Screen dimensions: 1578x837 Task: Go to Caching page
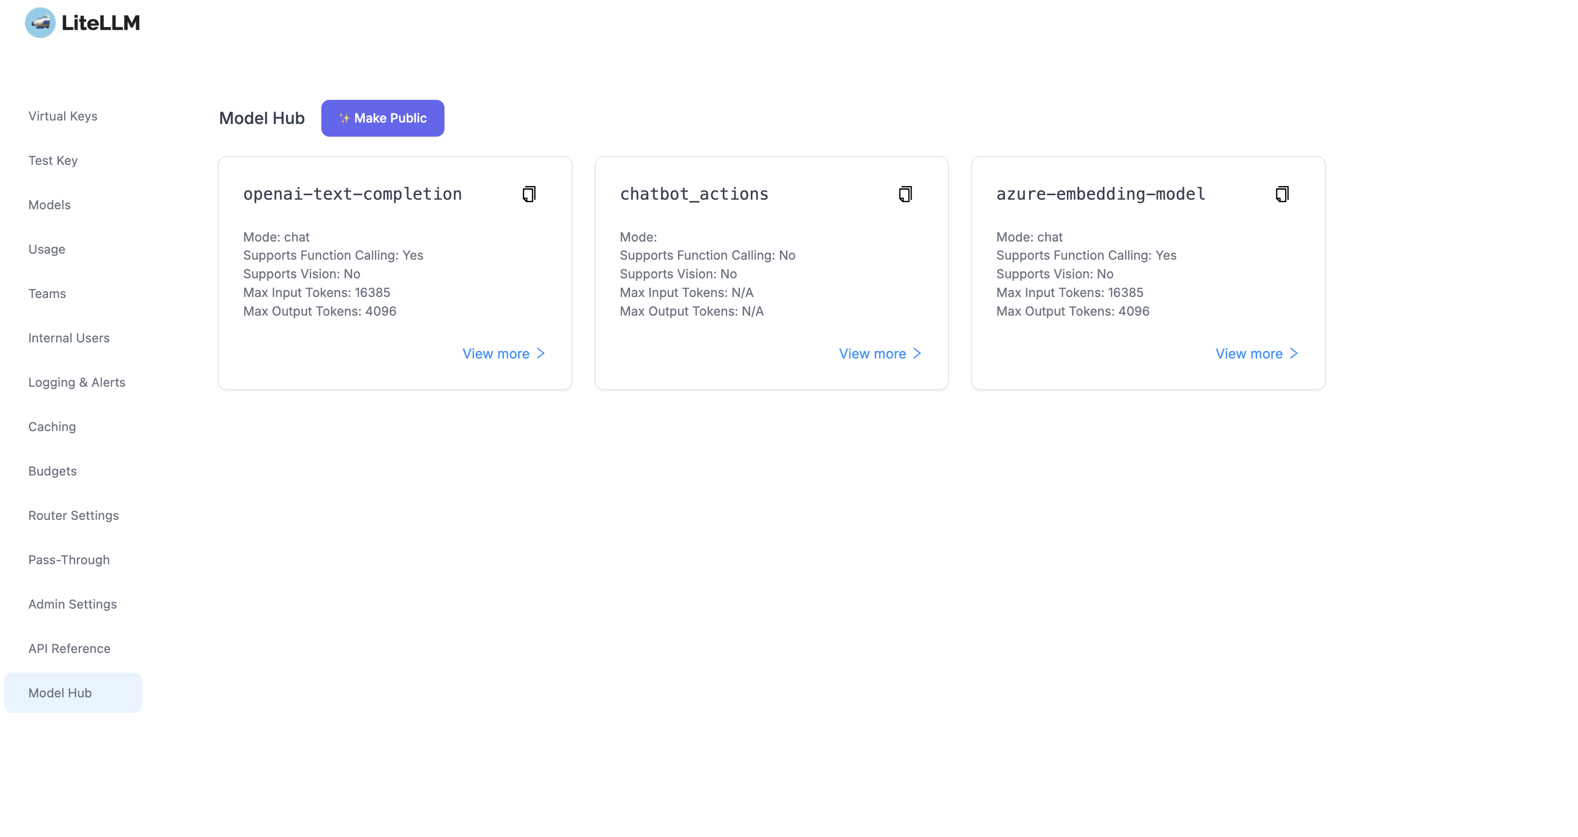tap(52, 427)
